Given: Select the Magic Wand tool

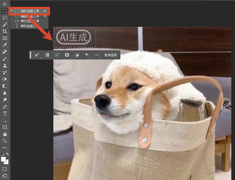Looking at the screenshot, I should tap(5, 24).
